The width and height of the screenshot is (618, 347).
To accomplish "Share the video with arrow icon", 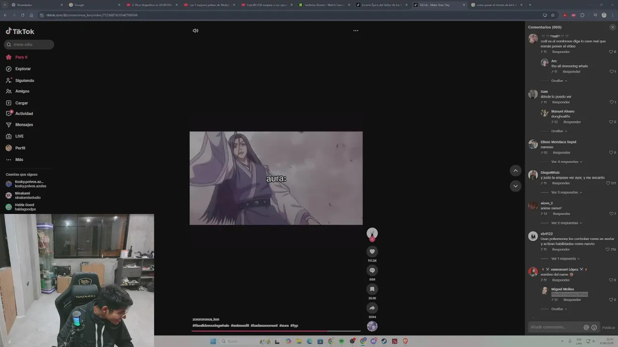I will pyautogui.click(x=372, y=307).
